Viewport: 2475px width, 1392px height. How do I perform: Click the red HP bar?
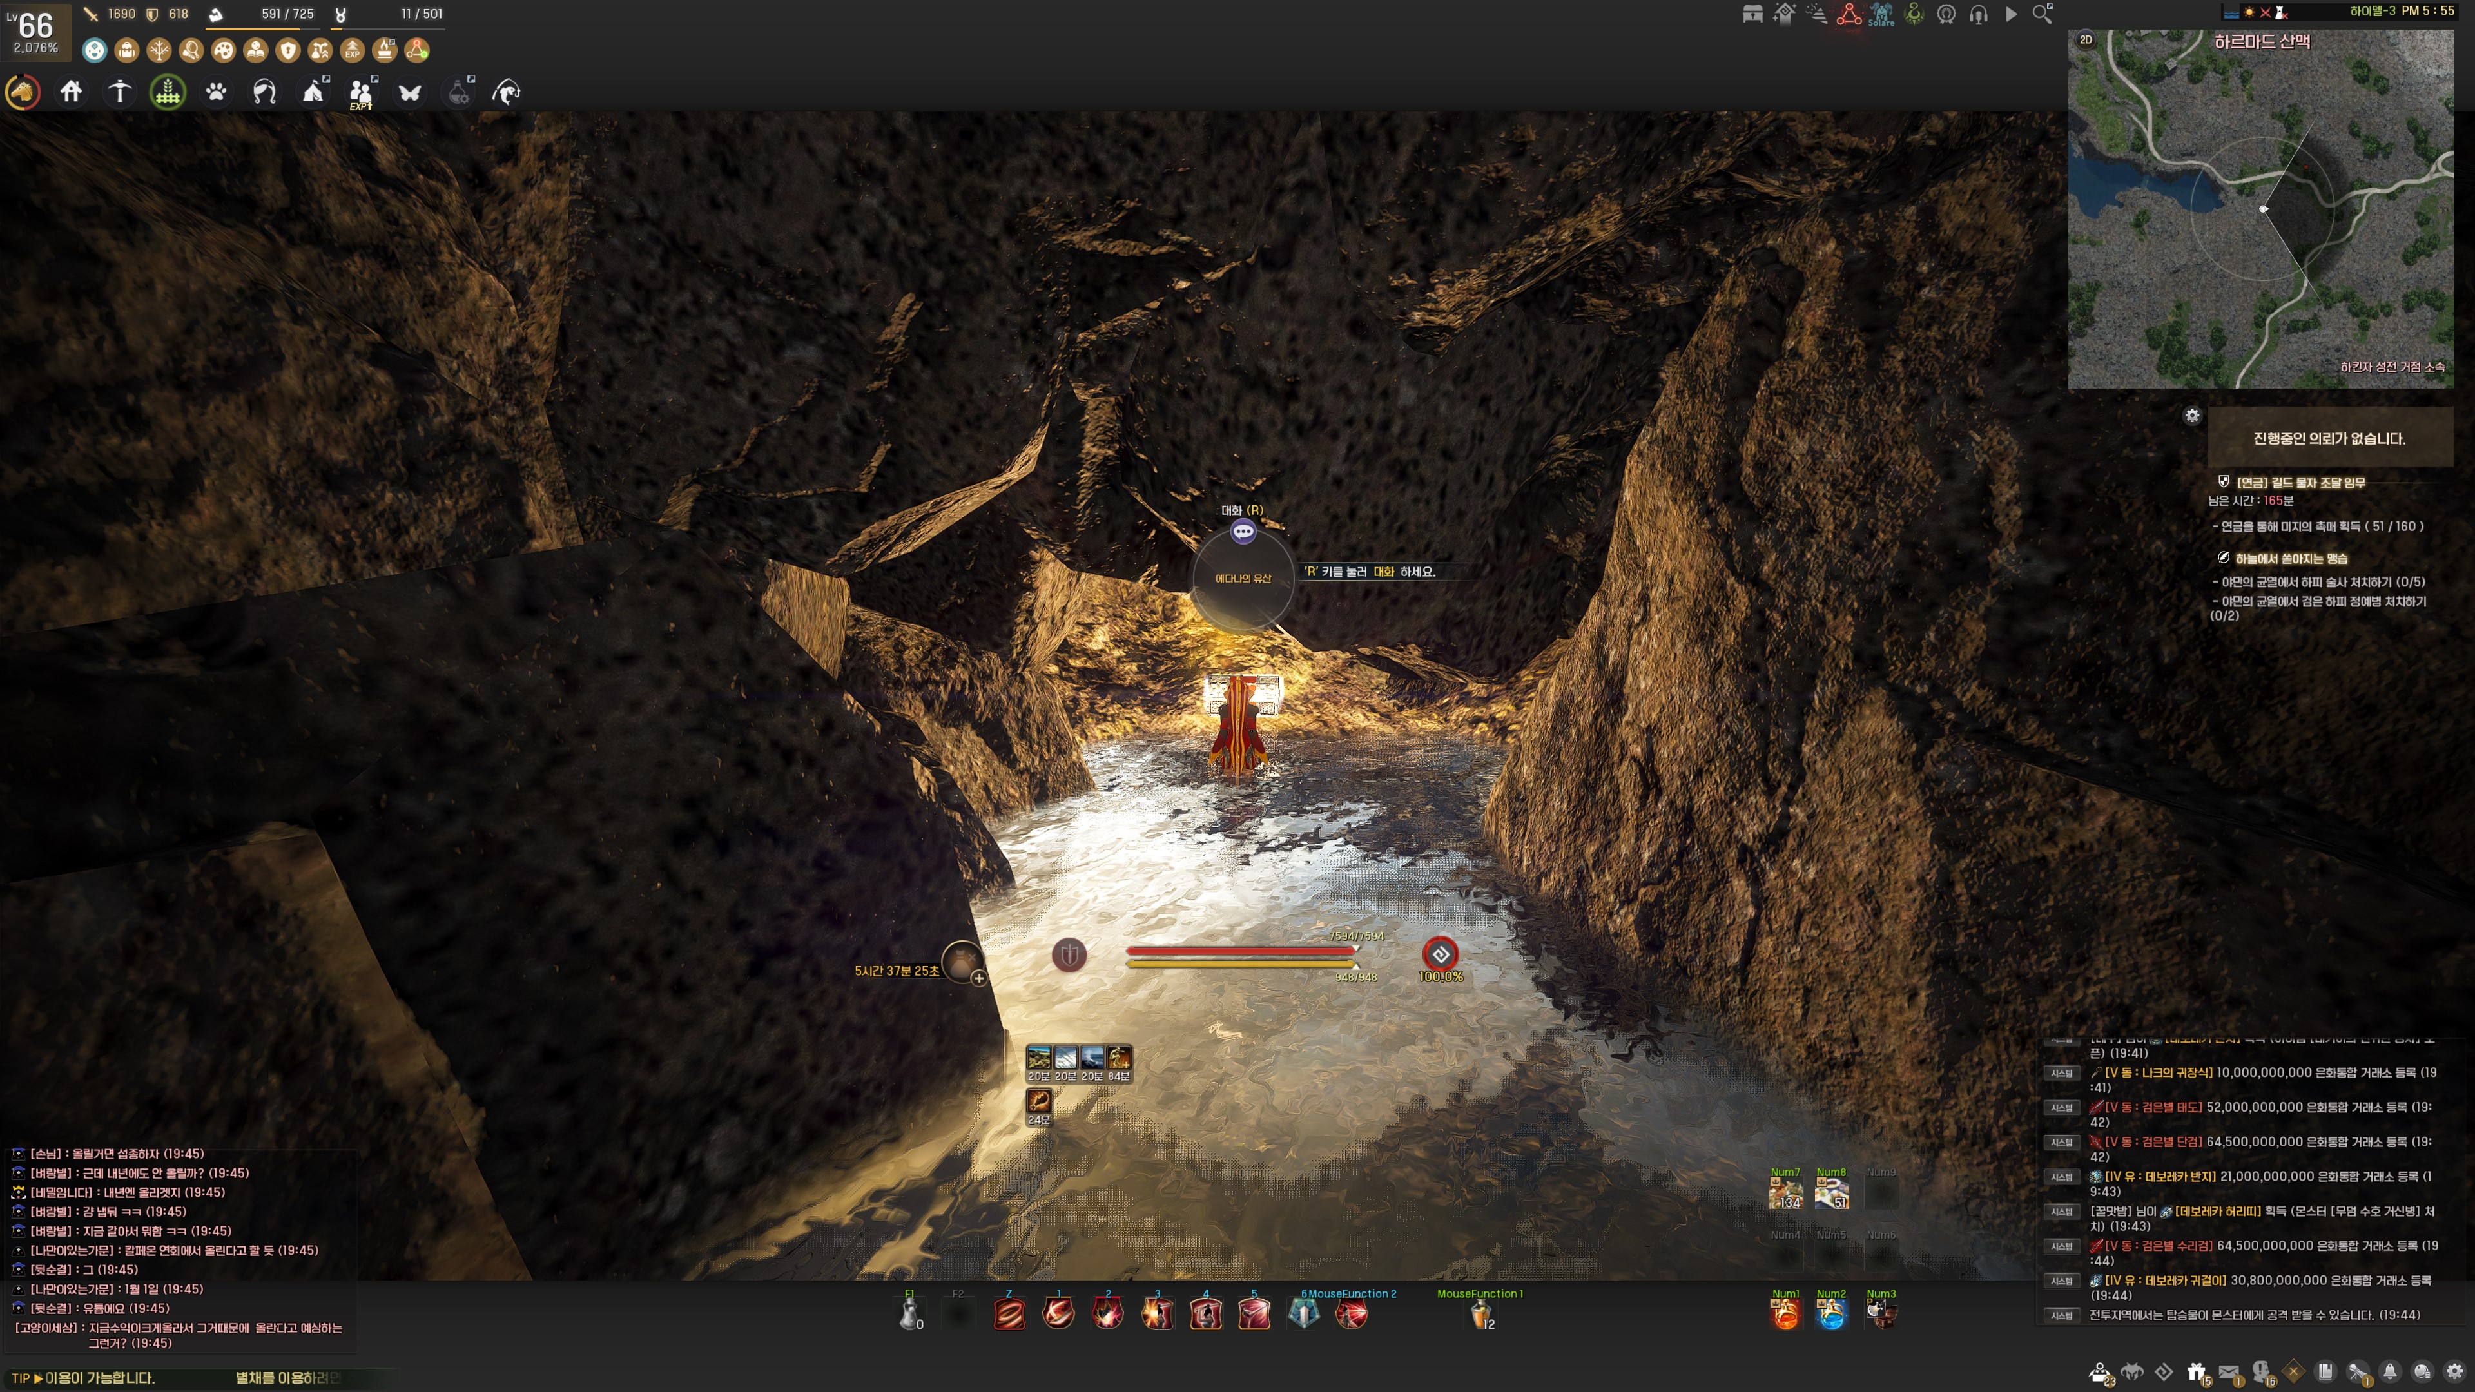click(x=1239, y=950)
